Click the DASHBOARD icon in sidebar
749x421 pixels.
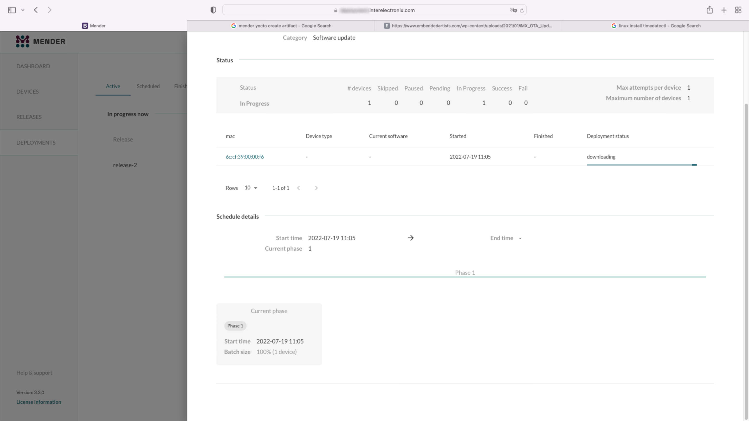point(33,66)
